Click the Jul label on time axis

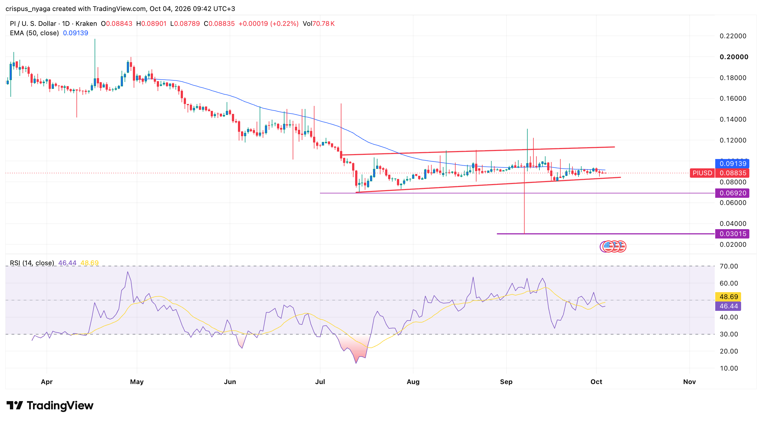click(320, 382)
